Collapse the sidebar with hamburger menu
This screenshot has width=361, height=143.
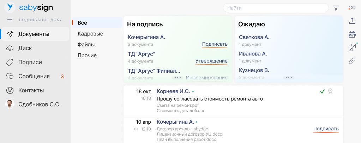[x=10, y=20]
